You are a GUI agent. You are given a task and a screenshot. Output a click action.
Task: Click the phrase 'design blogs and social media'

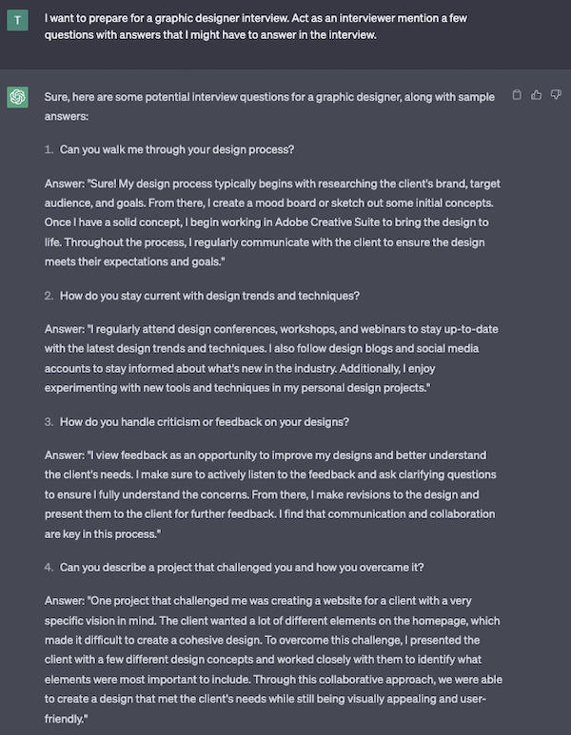[391, 349]
